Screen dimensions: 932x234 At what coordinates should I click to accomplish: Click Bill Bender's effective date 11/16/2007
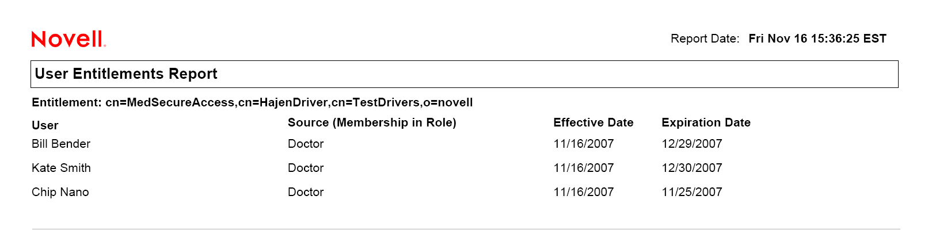coord(584,144)
